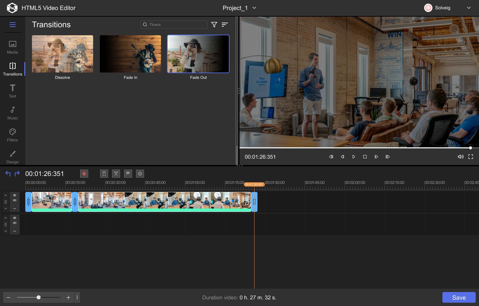Viewport: 479px width, 306px height.
Task: Start voice recording with the microphone icon
Action: click(x=84, y=173)
